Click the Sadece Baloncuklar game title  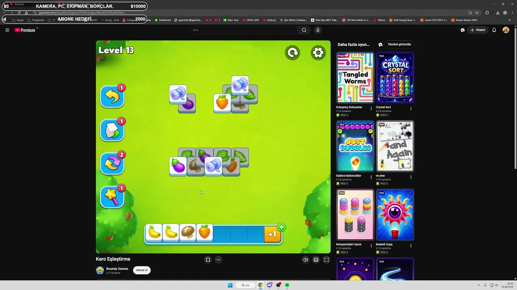pyautogui.click(x=349, y=176)
